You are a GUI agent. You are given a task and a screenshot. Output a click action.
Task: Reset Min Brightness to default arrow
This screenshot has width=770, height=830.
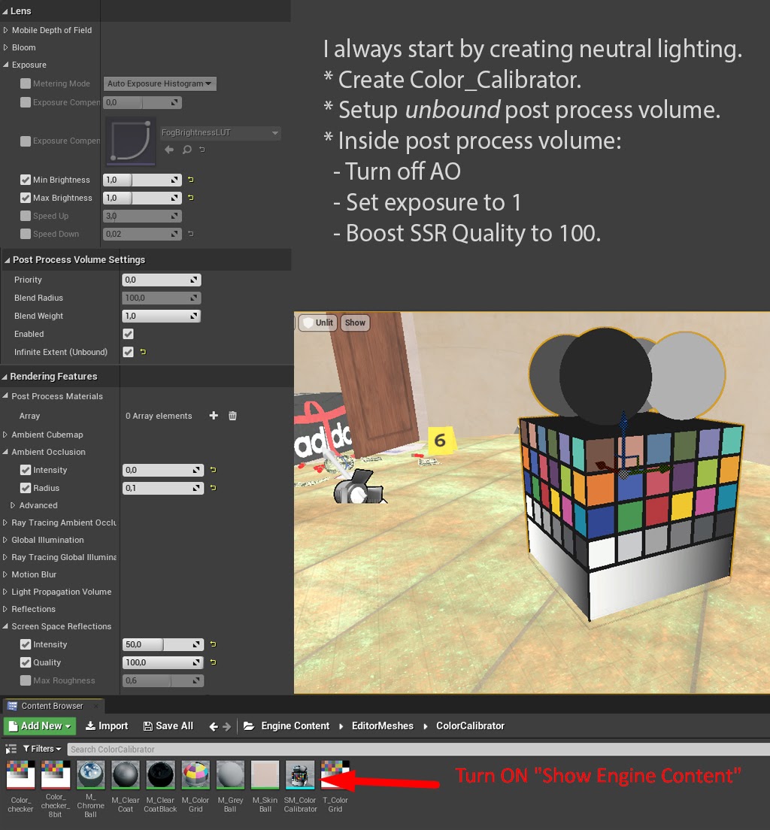point(191,180)
